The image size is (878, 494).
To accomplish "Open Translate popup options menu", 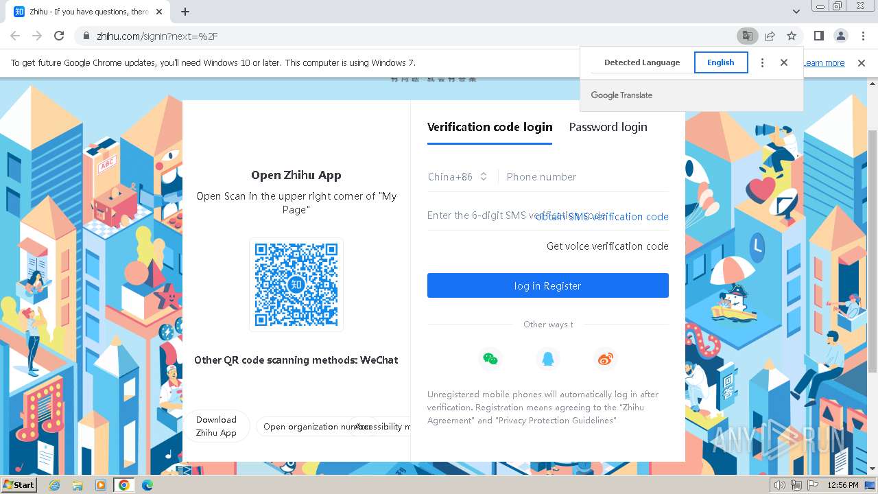I will 762,62.
